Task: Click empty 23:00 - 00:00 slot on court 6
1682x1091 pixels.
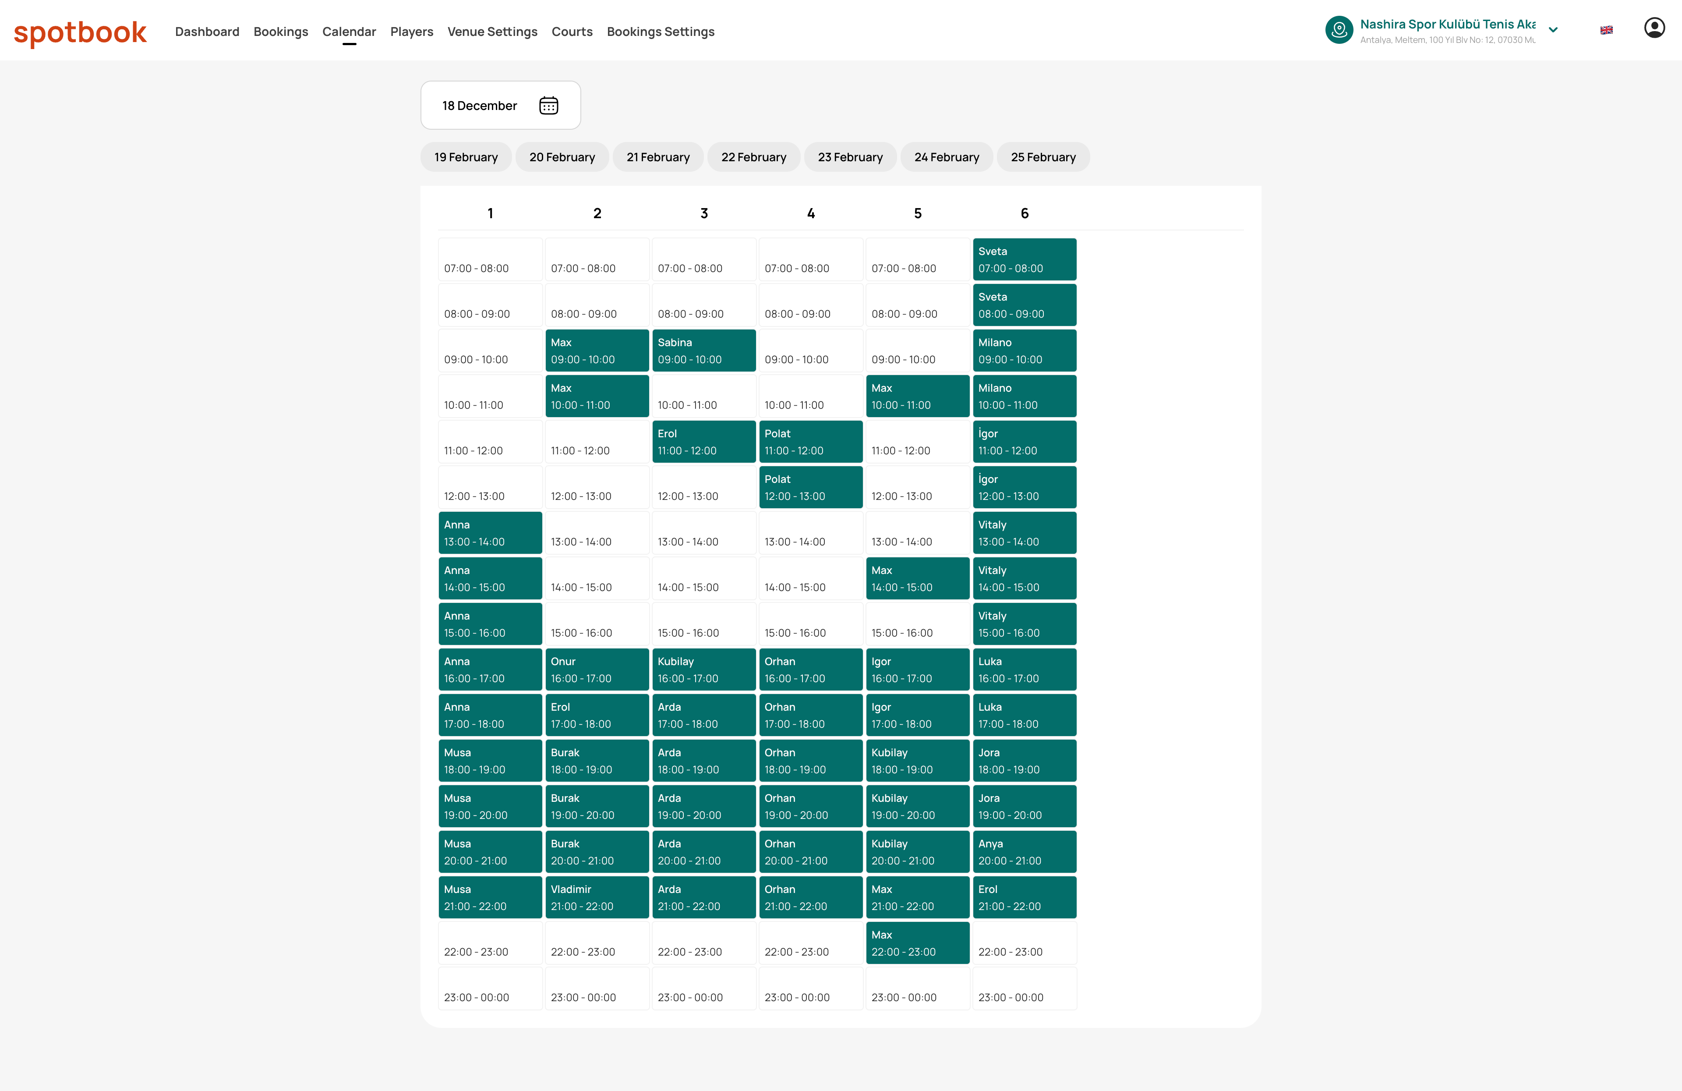Action: pos(1024,988)
